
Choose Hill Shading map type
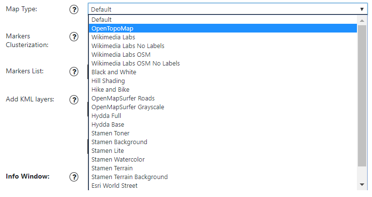223,81
